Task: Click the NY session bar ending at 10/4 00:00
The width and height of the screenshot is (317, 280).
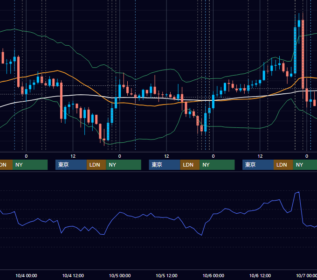Action: 30,165
